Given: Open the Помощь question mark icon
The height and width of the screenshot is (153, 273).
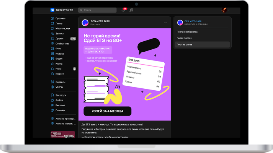Looking at the screenshot, I should click(x=52, y=110).
